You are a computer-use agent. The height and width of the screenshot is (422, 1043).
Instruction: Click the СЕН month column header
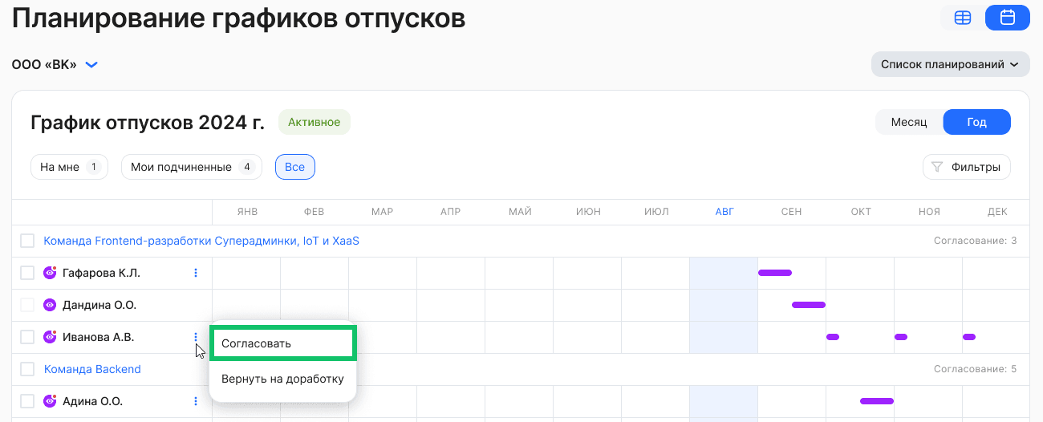pyautogui.click(x=792, y=212)
